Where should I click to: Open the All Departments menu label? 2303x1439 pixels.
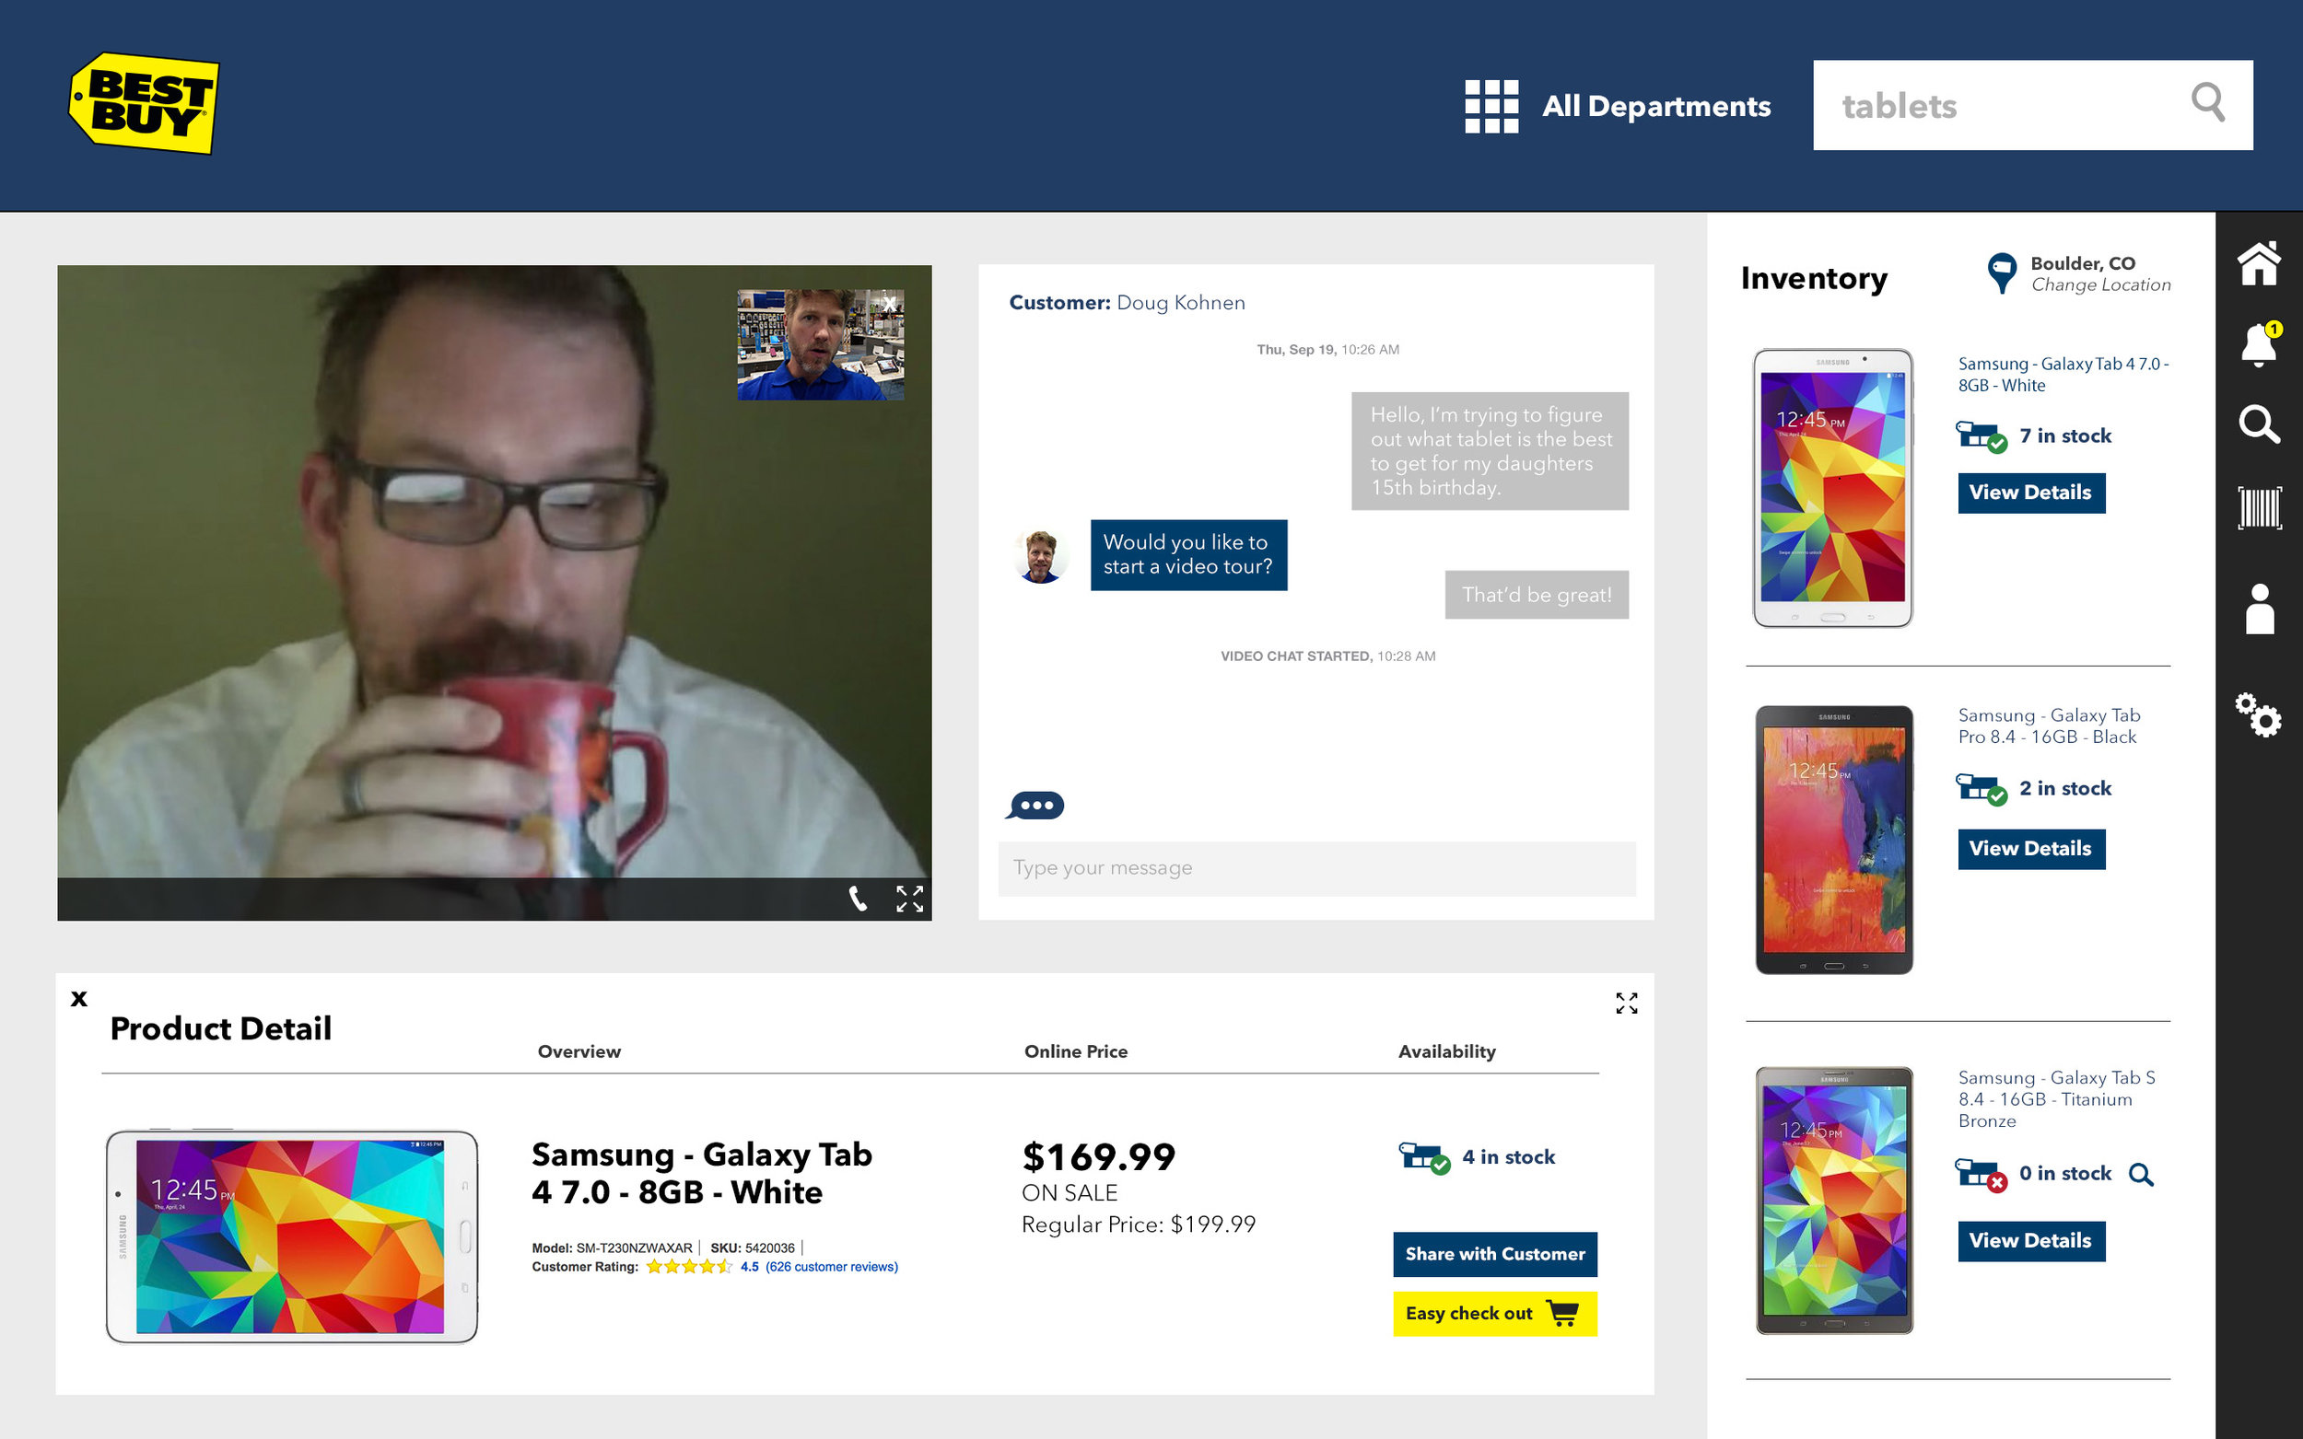[1655, 106]
